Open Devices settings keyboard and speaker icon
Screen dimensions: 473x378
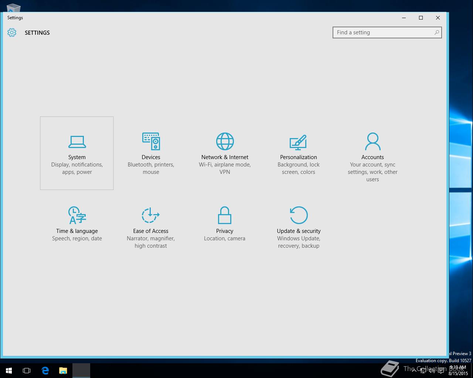click(x=151, y=142)
